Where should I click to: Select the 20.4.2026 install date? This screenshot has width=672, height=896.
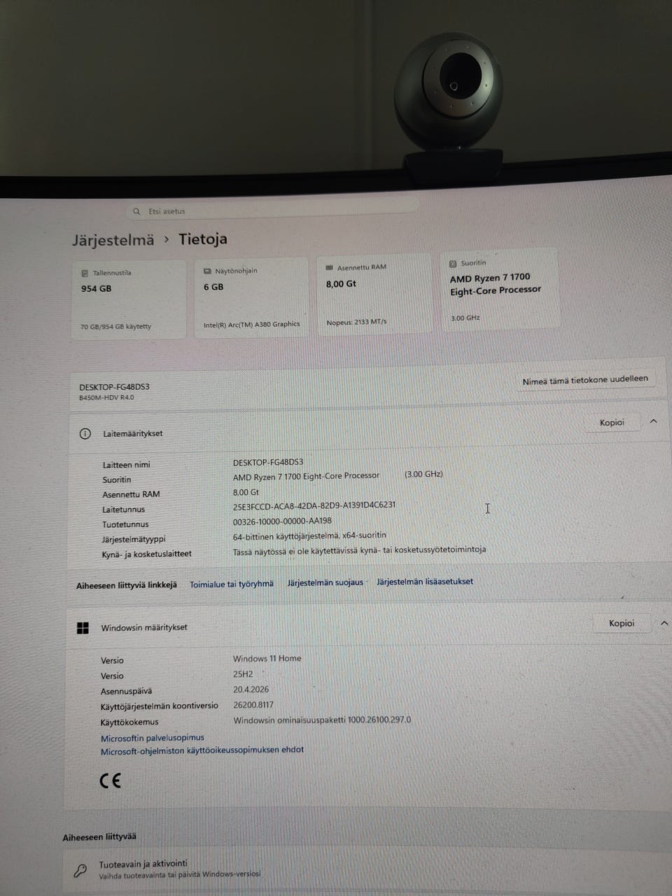(251, 689)
